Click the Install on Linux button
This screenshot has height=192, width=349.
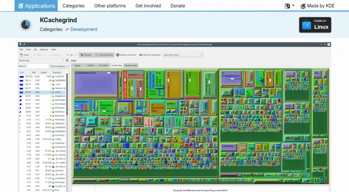(x=315, y=25)
